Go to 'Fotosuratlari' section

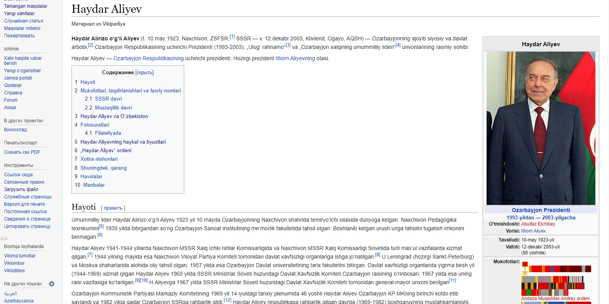pyautogui.click(x=95, y=125)
